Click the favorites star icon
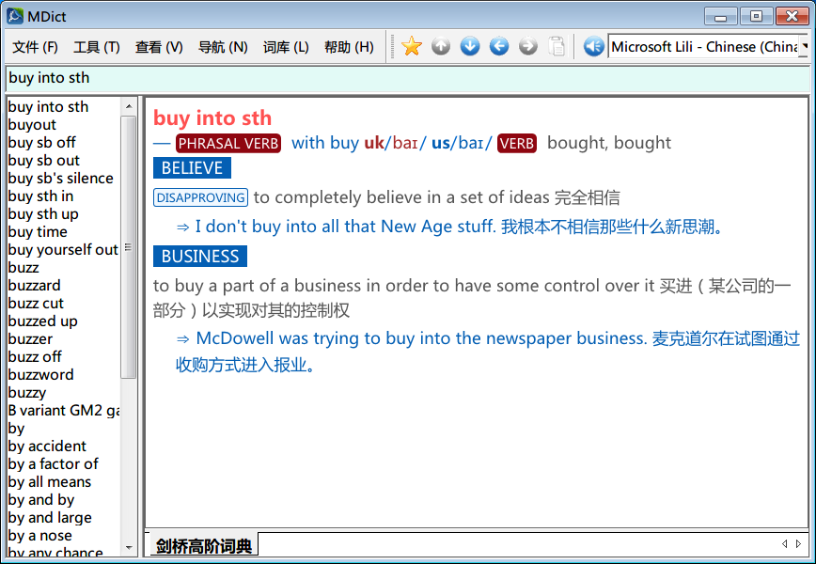This screenshot has width=816, height=564. pyautogui.click(x=411, y=46)
